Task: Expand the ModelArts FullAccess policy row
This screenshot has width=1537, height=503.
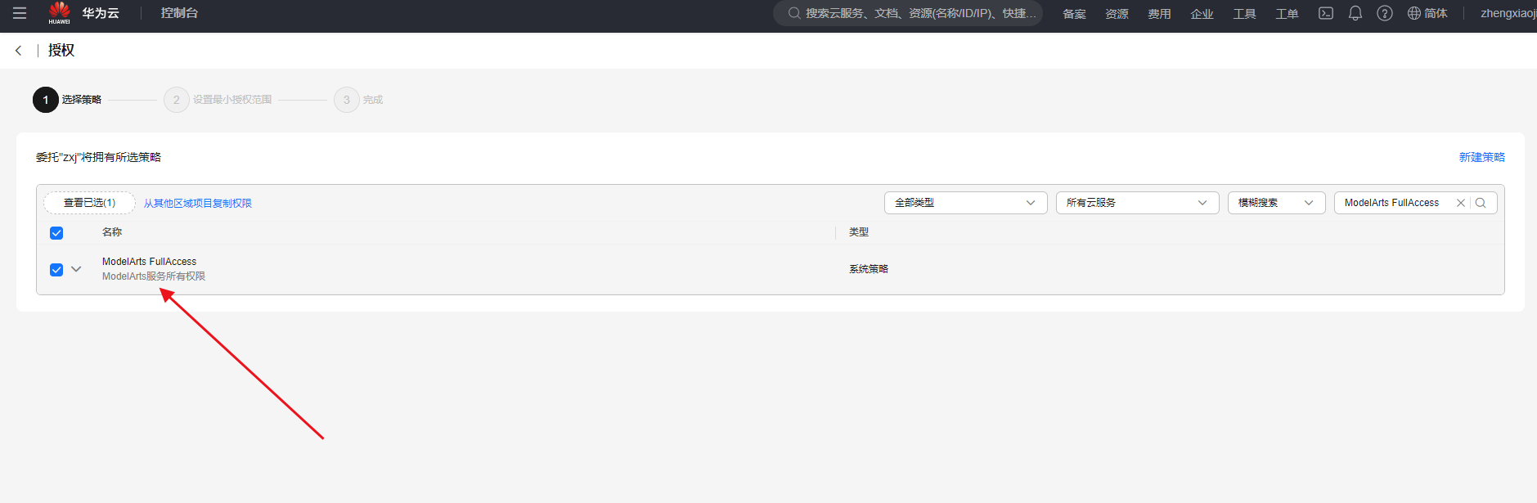Action: 76,269
